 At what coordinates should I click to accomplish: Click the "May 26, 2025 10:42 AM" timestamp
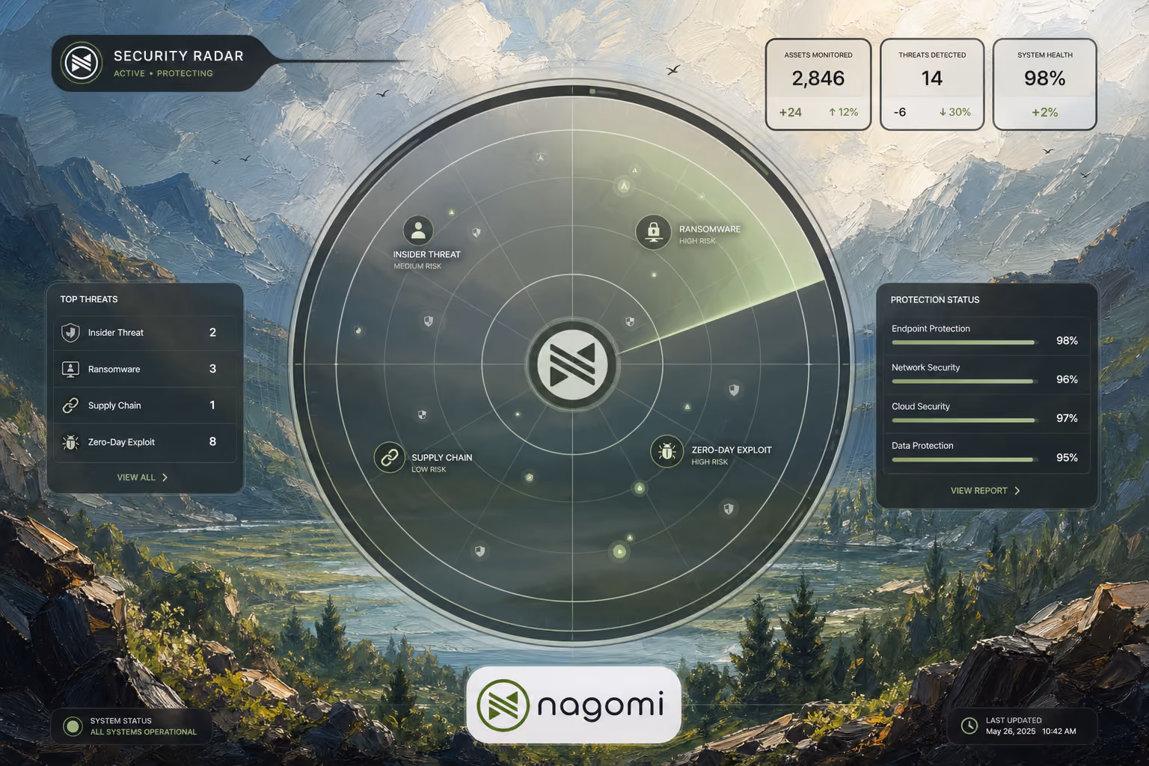pyautogui.click(x=1031, y=732)
